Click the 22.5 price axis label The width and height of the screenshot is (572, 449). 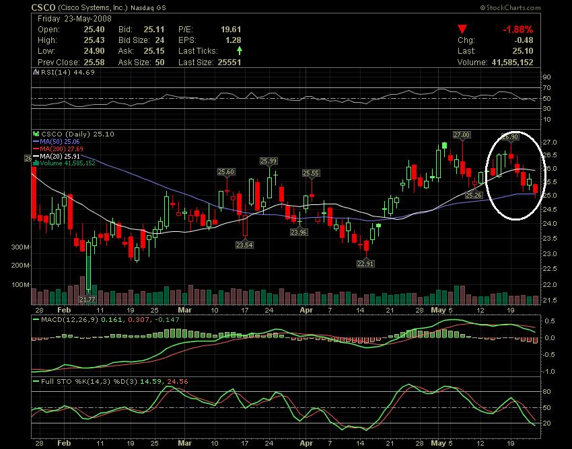click(550, 269)
